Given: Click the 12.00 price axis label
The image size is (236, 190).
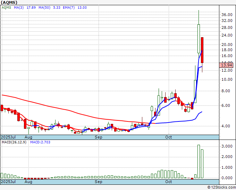Looking at the screenshot, I should (227, 70).
